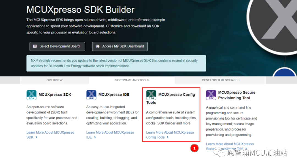The height and width of the screenshot is (166, 297).
Task: Click the intro paragraph 'The MCUXpresso SDK brings'
Action: [x=96, y=26]
